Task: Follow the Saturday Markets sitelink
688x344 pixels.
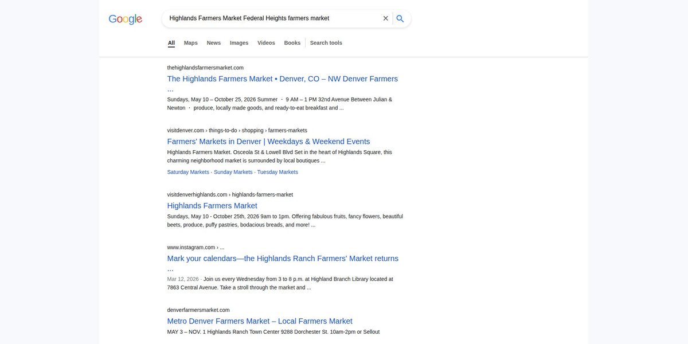Action: click(x=188, y=172)
